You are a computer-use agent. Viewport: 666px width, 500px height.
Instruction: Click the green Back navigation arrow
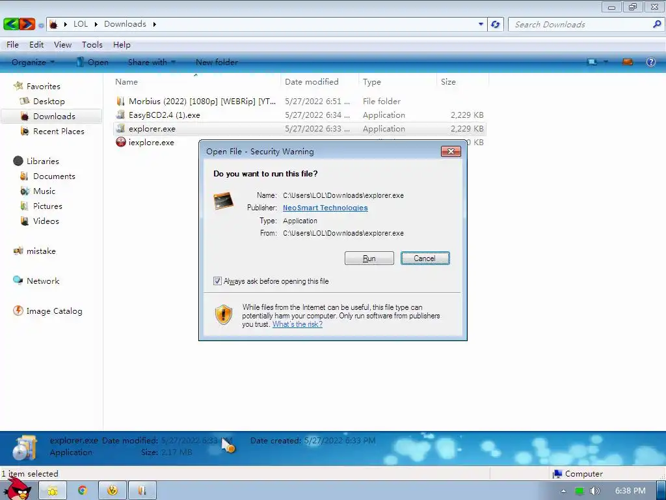(11, 24)
